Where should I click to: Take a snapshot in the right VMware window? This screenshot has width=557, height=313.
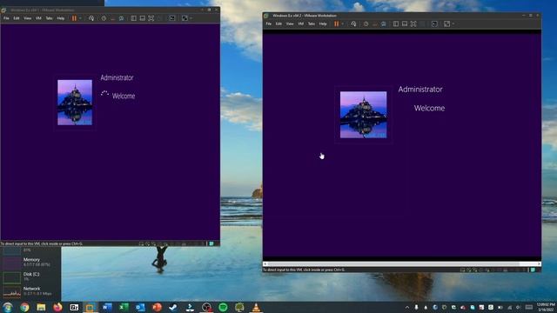tap(366, 23)
